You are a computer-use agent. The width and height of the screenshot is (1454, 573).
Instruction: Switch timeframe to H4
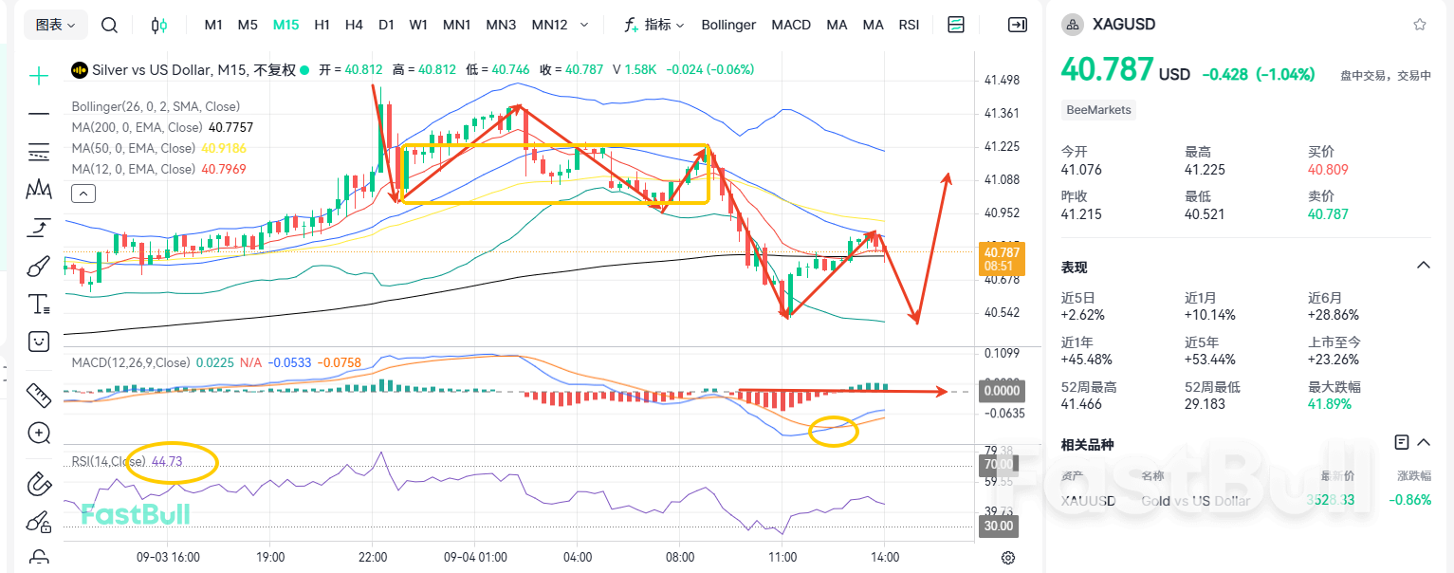(x=354, y=24)
